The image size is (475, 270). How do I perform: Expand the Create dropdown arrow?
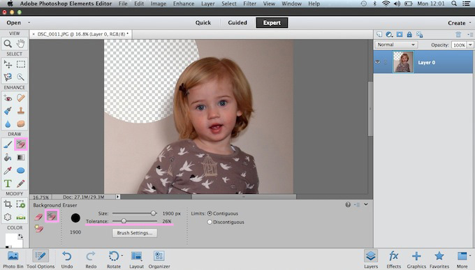[470, 22]
